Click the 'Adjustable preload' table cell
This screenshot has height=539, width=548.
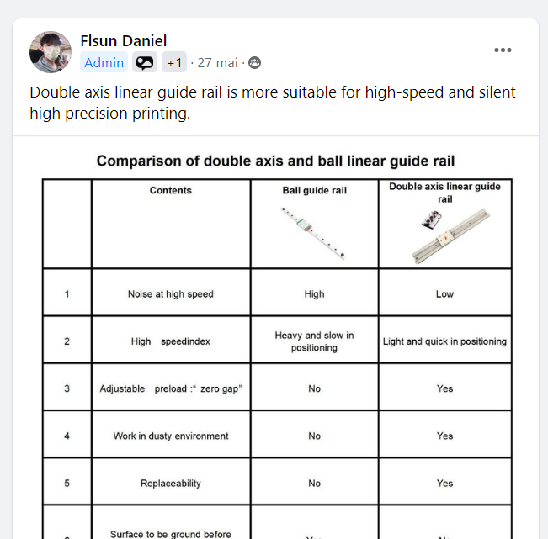171,388
